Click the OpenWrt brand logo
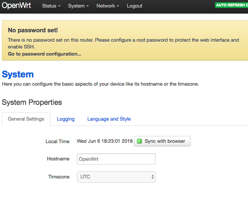Viewport: 248px width, 204px height. tap(17, 6)
